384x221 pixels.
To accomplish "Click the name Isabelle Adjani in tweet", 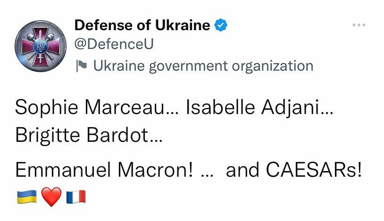I will [x=253, y=108].
